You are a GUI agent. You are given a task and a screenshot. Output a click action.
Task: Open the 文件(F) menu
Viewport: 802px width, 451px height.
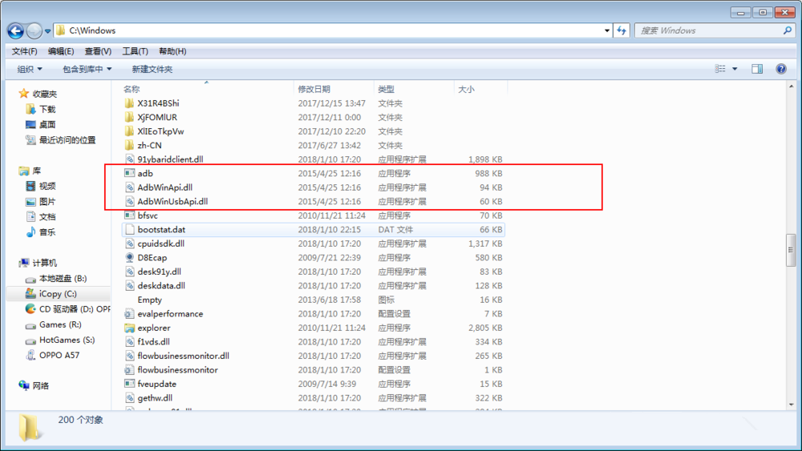coord(25,51)
